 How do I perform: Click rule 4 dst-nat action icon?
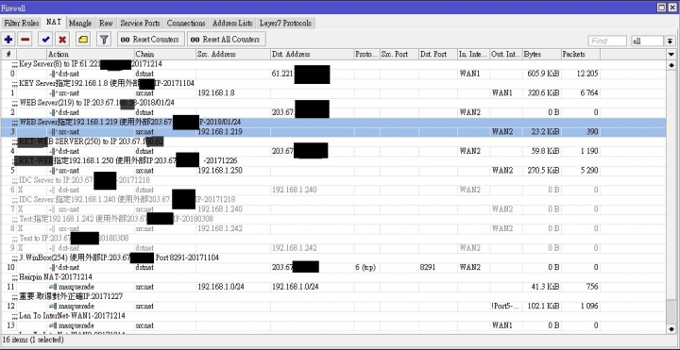click(x=53, y=151)
